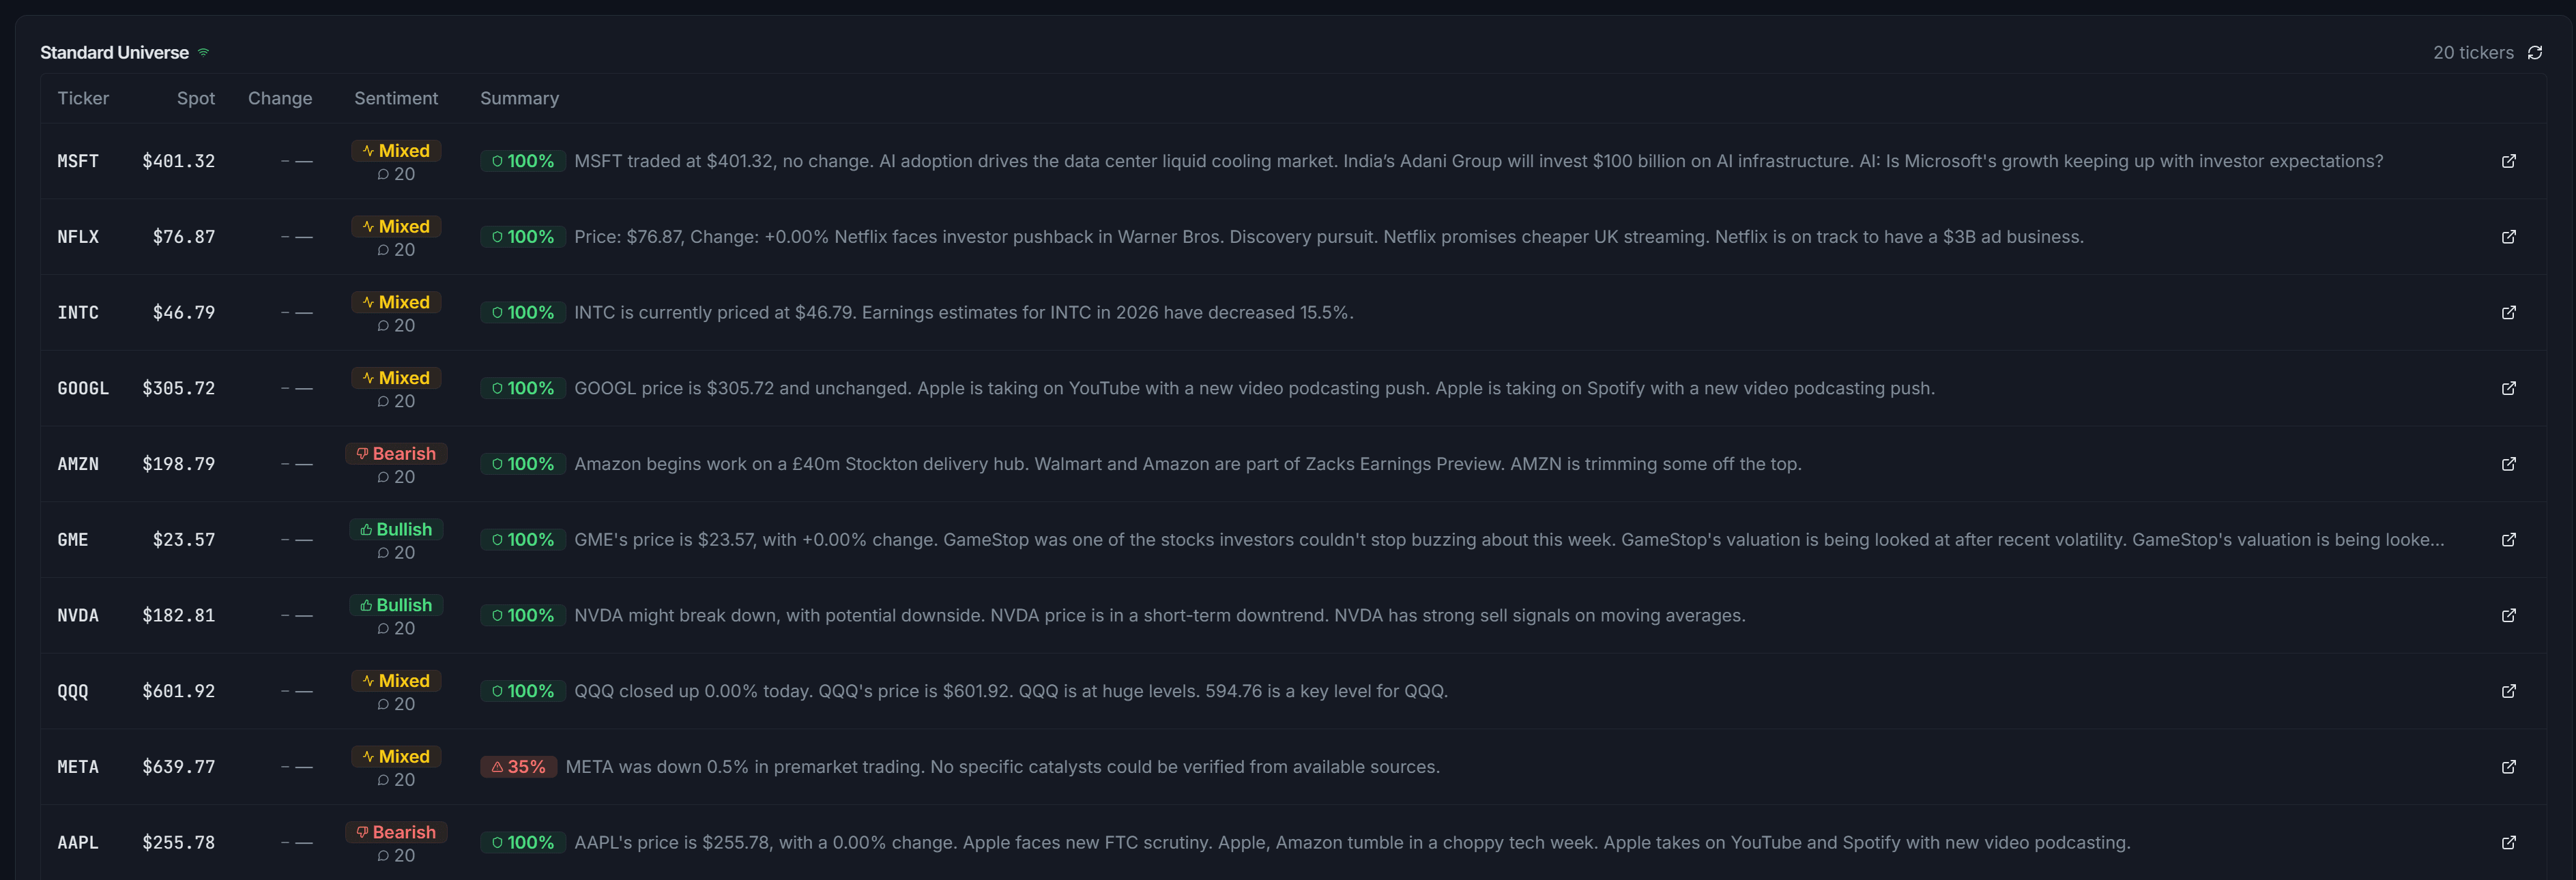Click the warning triangle in META's 35% badge
Viewport: 2576px width, 880px height.
point(498,766)
